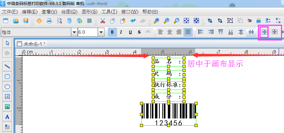Viewport: 284px width, 133px height.
Task: Click font size field showing 6.0
Action: 88,32
